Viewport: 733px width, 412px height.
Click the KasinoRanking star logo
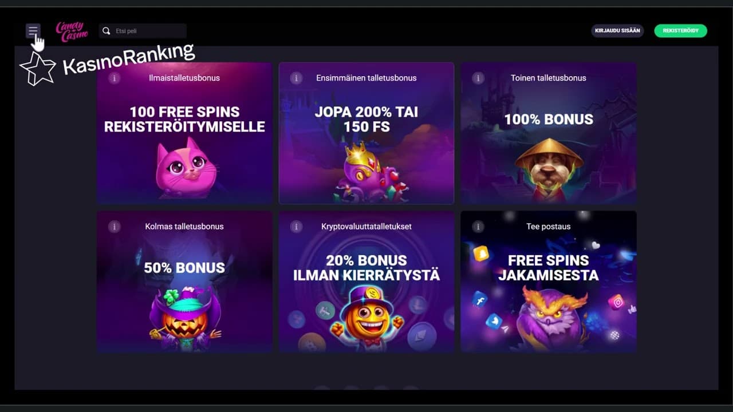tap(38, 69)
